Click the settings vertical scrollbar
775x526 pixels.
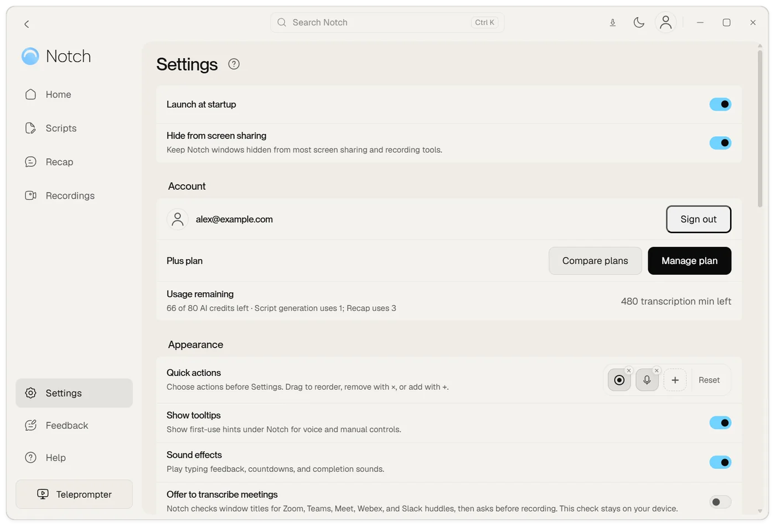[x=760, y=129]
